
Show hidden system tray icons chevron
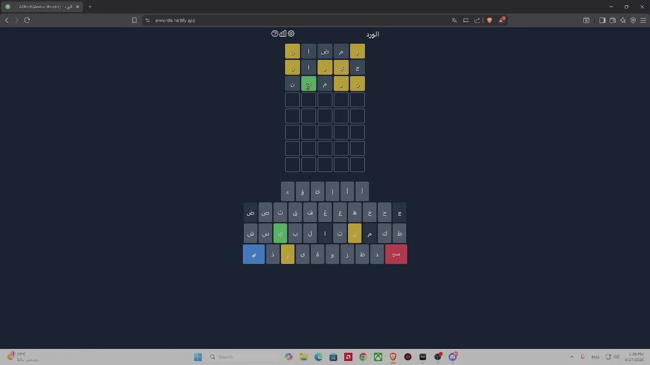click(x=572, y=357)
